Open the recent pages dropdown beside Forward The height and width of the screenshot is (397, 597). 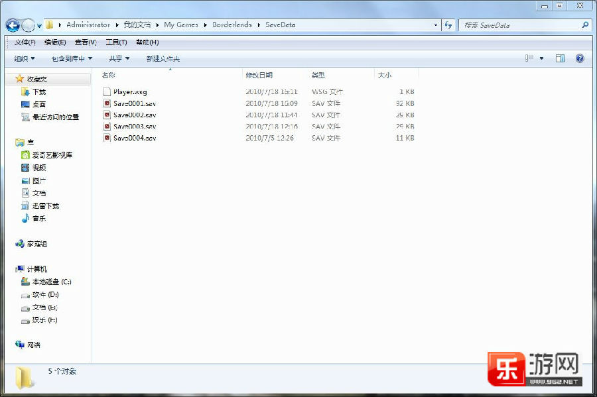point(39,26)
